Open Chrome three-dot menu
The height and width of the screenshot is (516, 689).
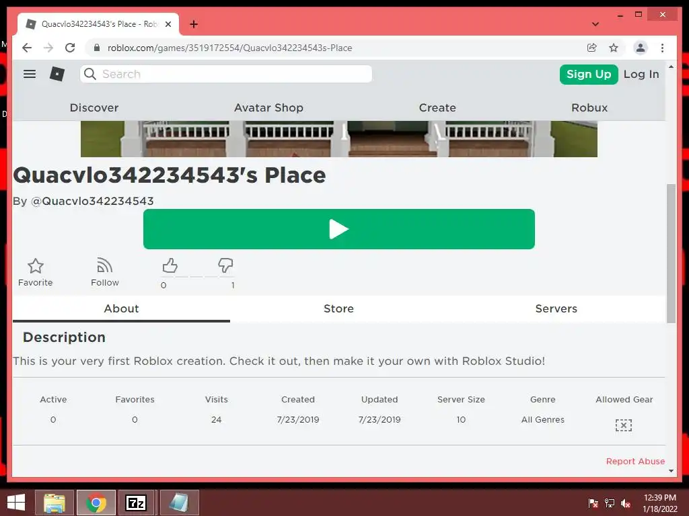coord(662,48)
